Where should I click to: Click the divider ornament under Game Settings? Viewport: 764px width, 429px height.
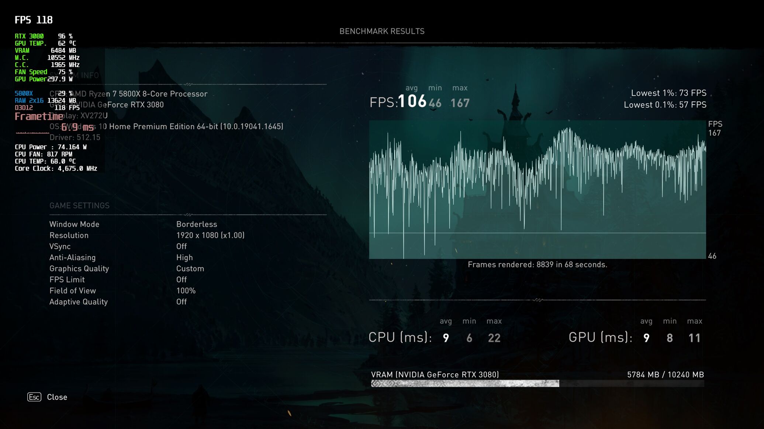pos(188,214)
